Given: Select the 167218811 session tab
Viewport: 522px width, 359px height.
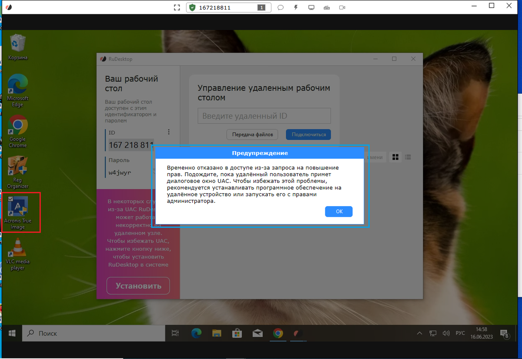Looking at the screenshot, I should pyautogui.click(x=228, y=7).
